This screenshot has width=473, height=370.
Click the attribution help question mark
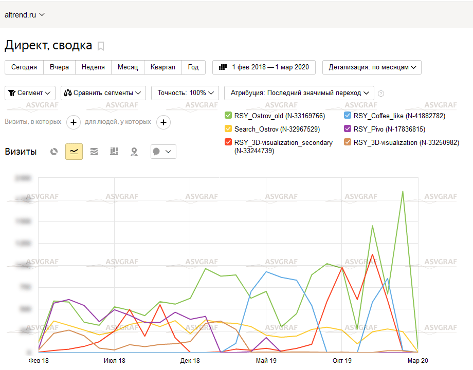click(x=381, y=94)
